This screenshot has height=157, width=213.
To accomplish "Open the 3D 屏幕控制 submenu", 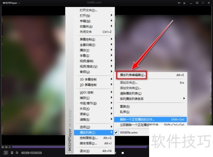I will tap(94, 85).
